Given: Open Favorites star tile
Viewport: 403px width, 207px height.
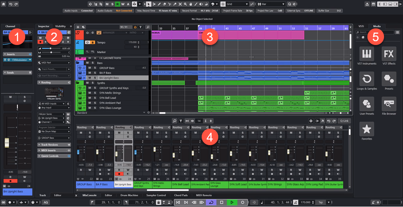Looking at the screenshot, I should click(x=367, y=129).
